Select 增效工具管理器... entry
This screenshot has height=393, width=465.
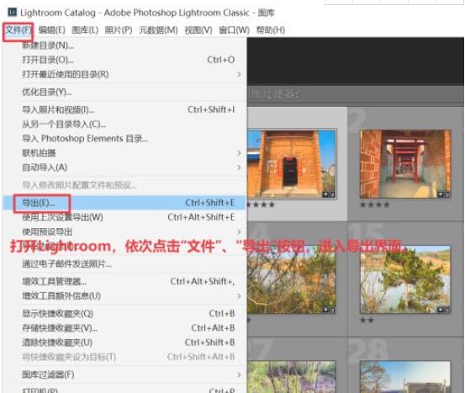point(124,281)
